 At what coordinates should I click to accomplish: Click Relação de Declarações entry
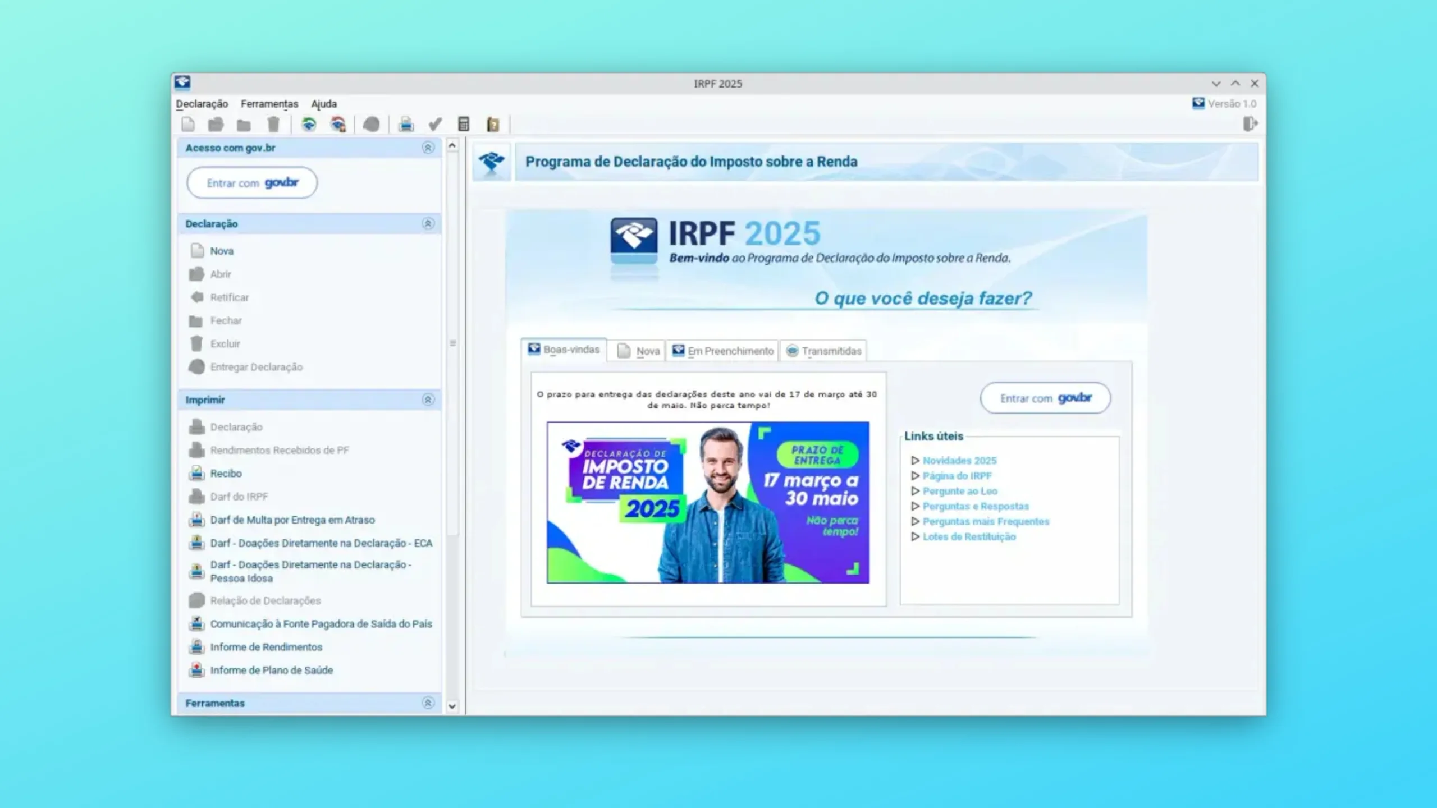tap(266, 600)
